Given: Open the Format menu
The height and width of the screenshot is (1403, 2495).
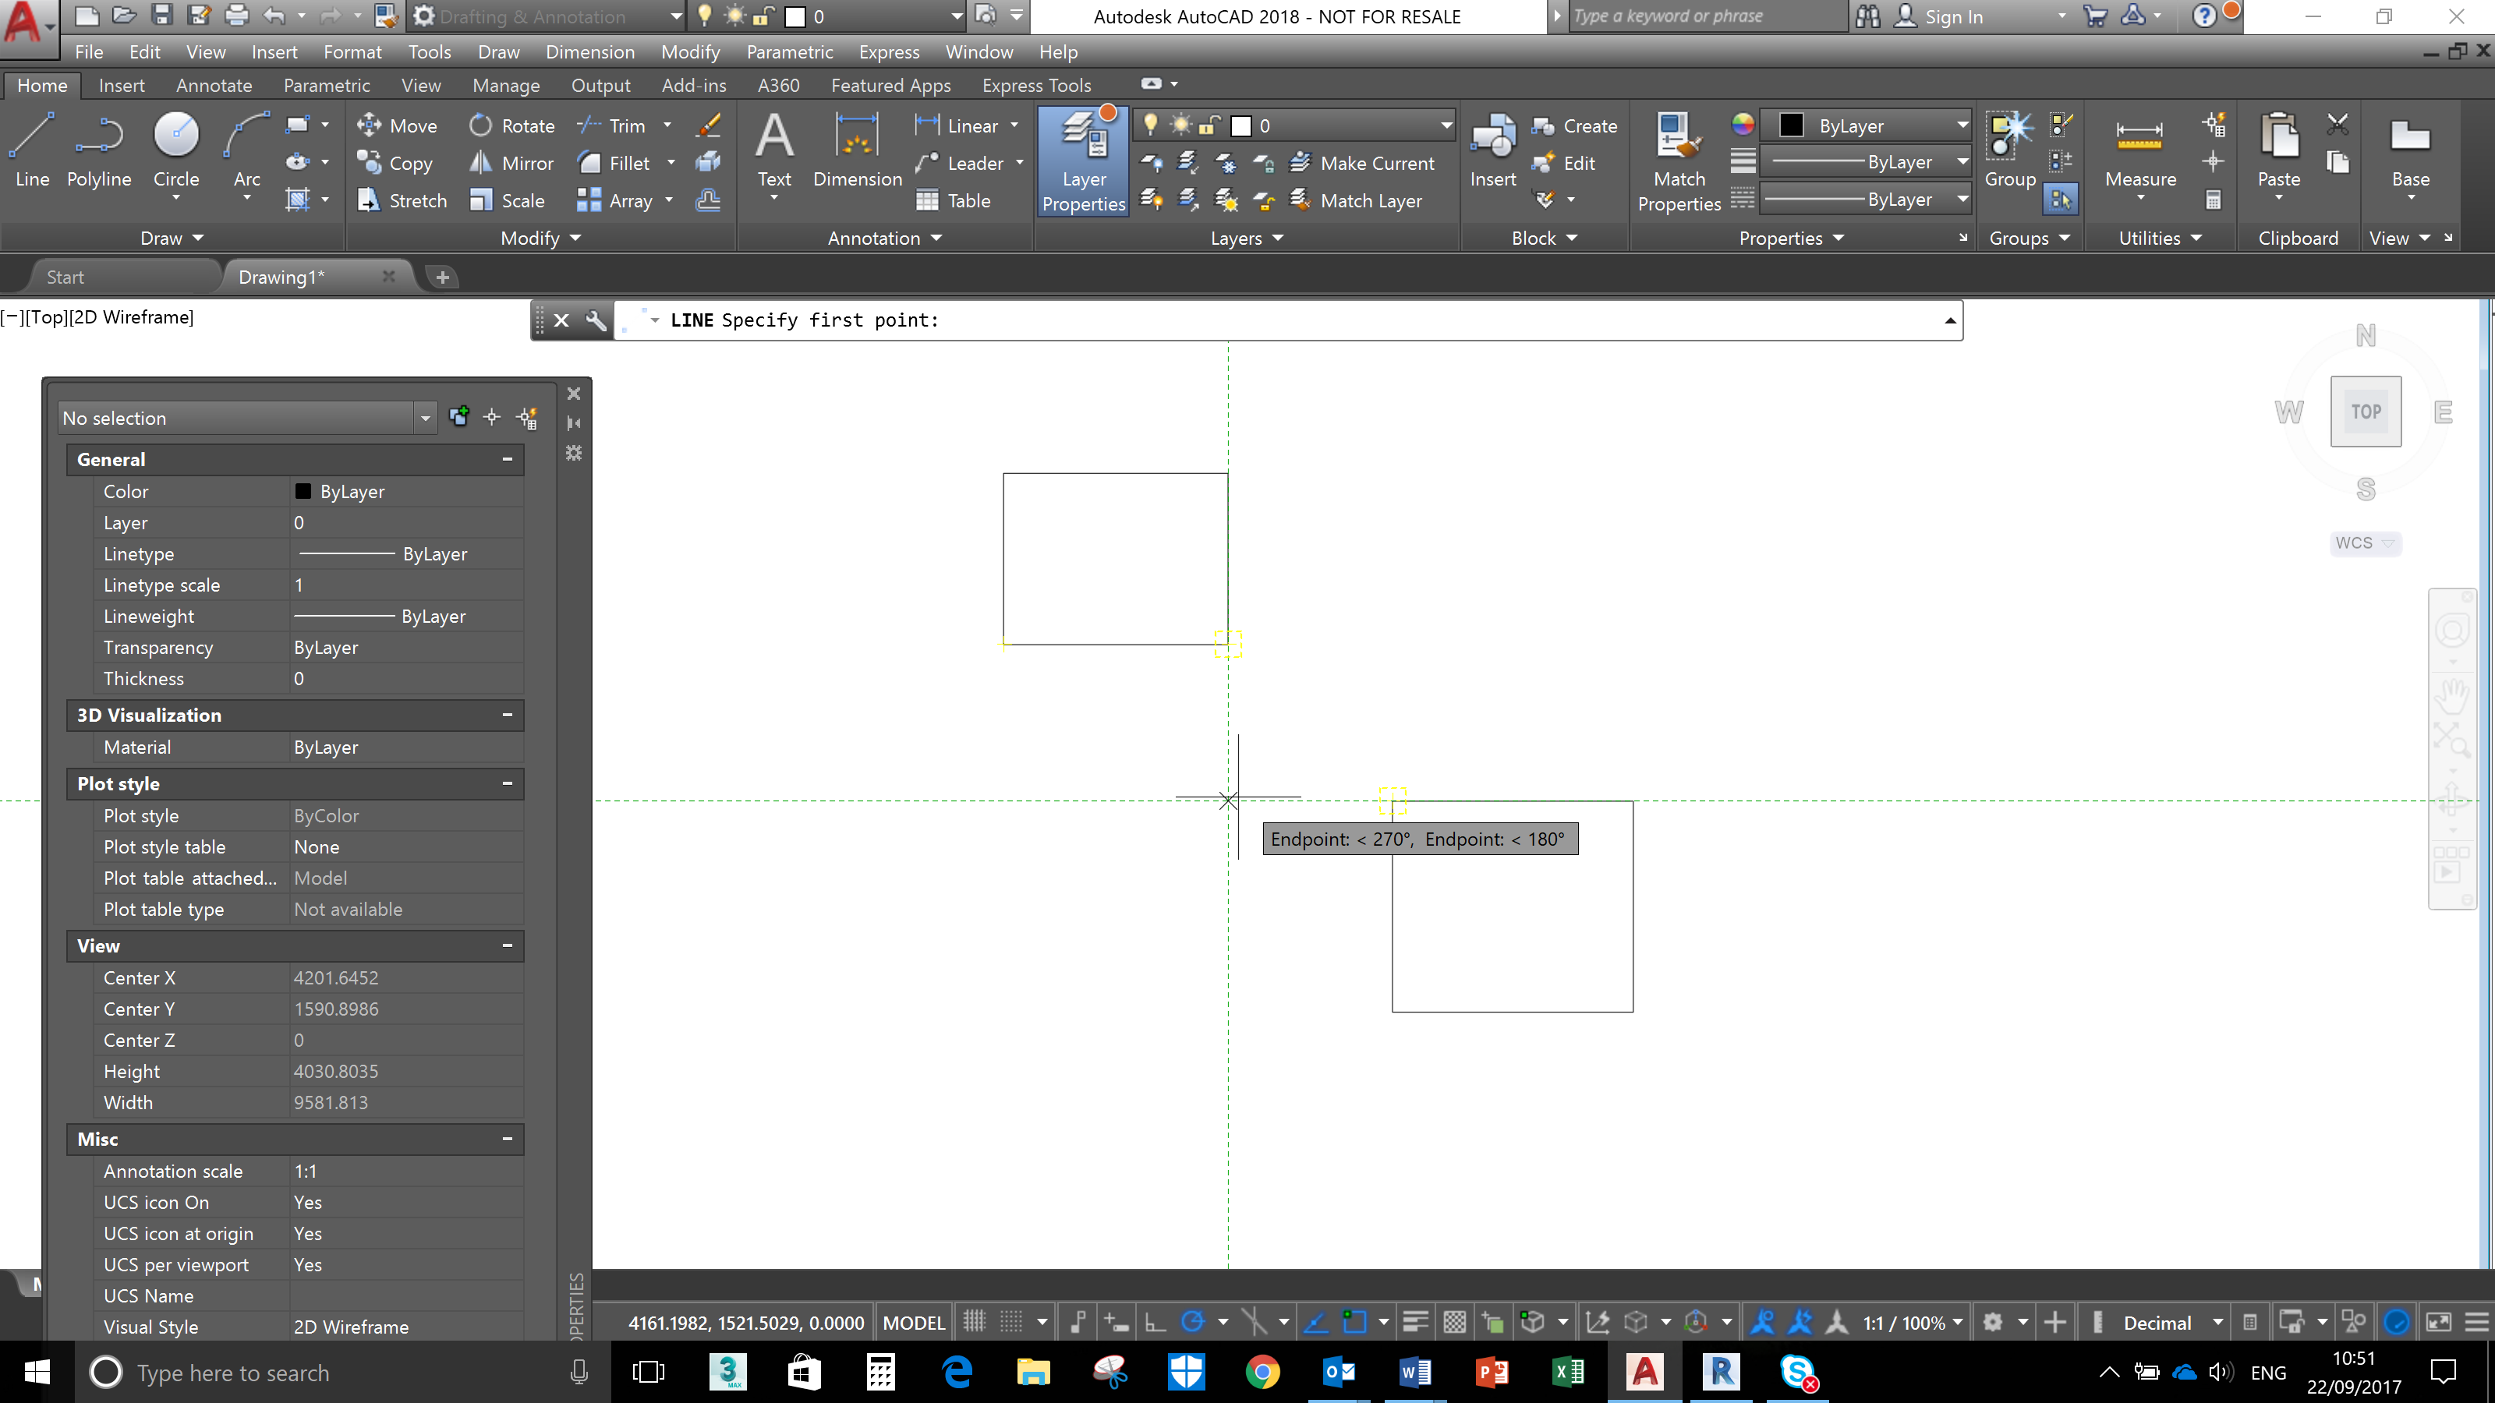Looking at the screenshot, I should 352,52.
